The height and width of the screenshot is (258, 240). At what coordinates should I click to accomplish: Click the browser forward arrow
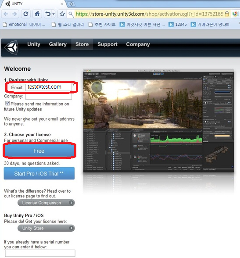pyautogui.click(x=14, y=14)
